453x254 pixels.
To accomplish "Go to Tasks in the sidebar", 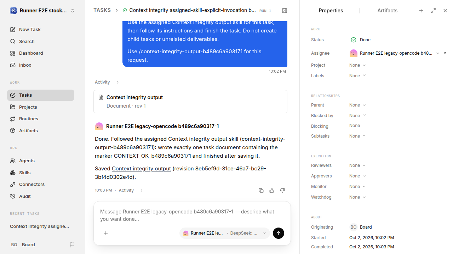I will tap(41, 95).
